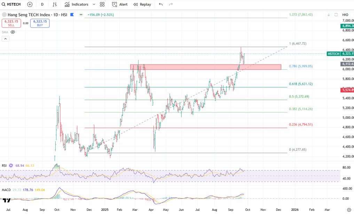Click the grey minus circle by symbol title
354x215 pixels.
click(x=81, y=15)
